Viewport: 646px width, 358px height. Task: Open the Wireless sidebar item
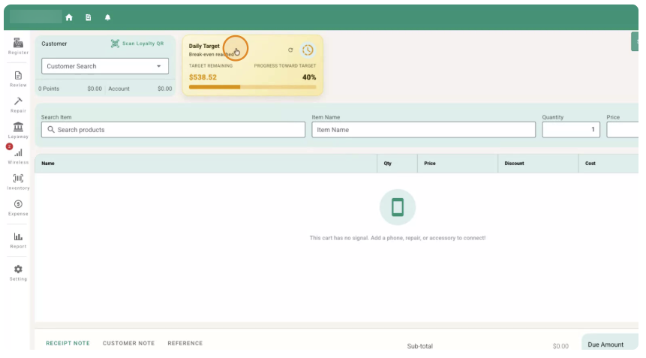click(x=18, y=157)
